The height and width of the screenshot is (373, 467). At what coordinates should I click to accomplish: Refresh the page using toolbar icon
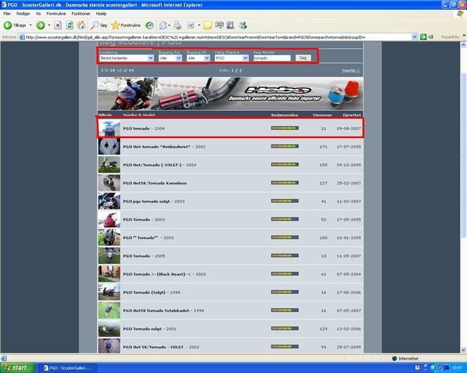pyautogui.click(x=69, y=26)
